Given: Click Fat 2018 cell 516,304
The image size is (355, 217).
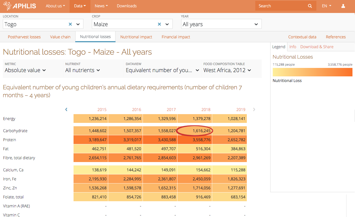Looking at the screenshot, I should point(195,149).
